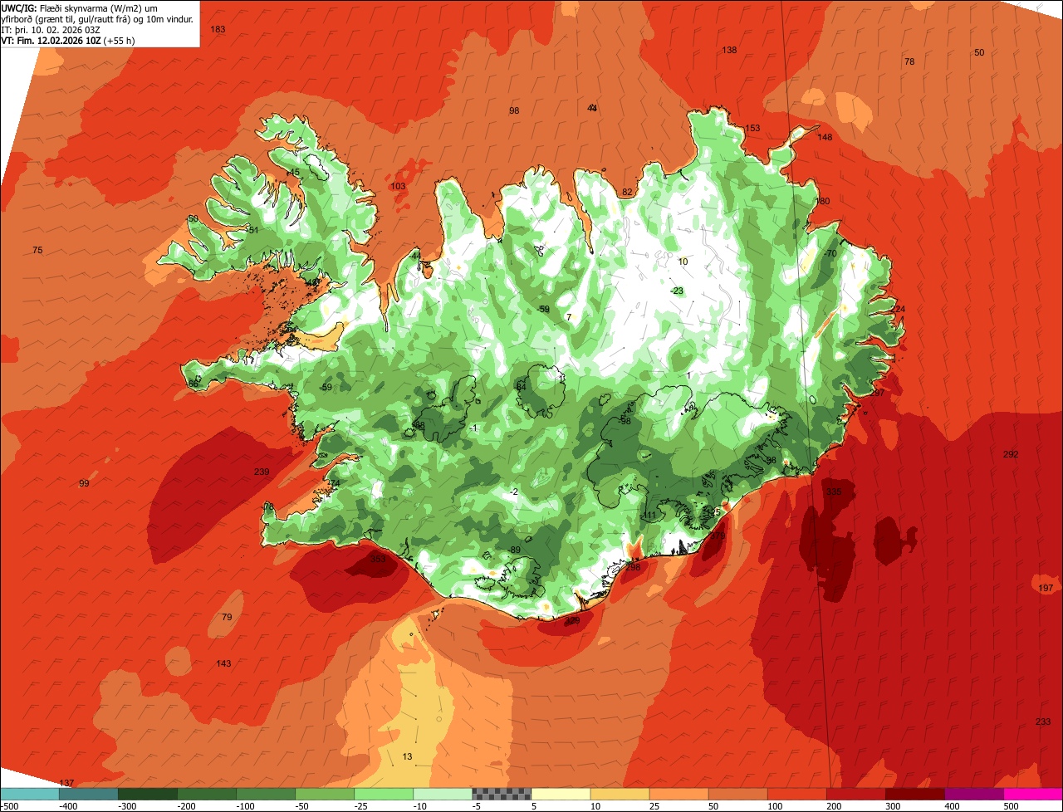The height and width of the screenshot is (812, 1063).
Task: Click the map value 10 on land
Action: coord(683,262)
